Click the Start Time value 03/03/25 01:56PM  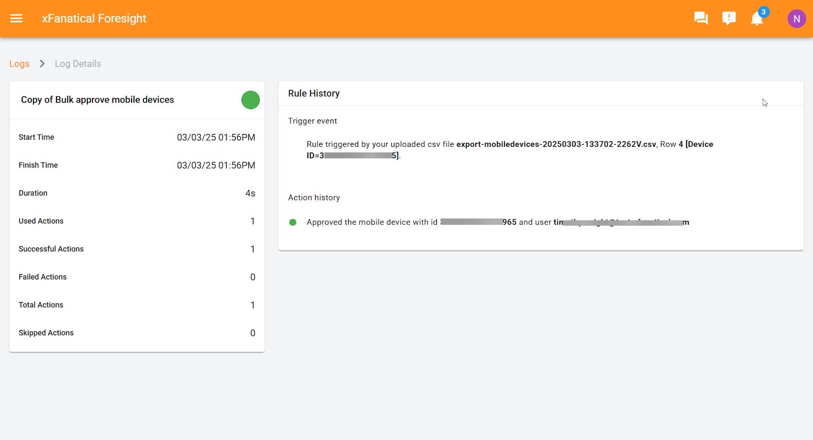tap(216, 137)
